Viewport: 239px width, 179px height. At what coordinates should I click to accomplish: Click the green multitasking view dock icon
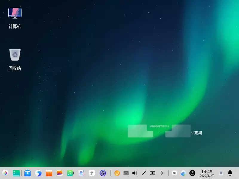point(16,173)
